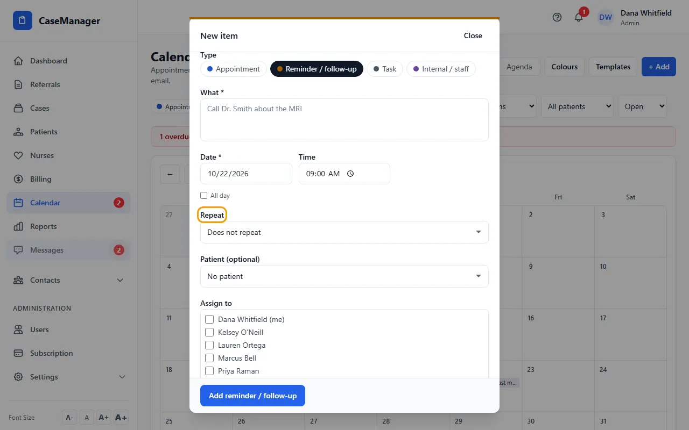
Task: Select the Appointment type
Action: pos(234,69)
